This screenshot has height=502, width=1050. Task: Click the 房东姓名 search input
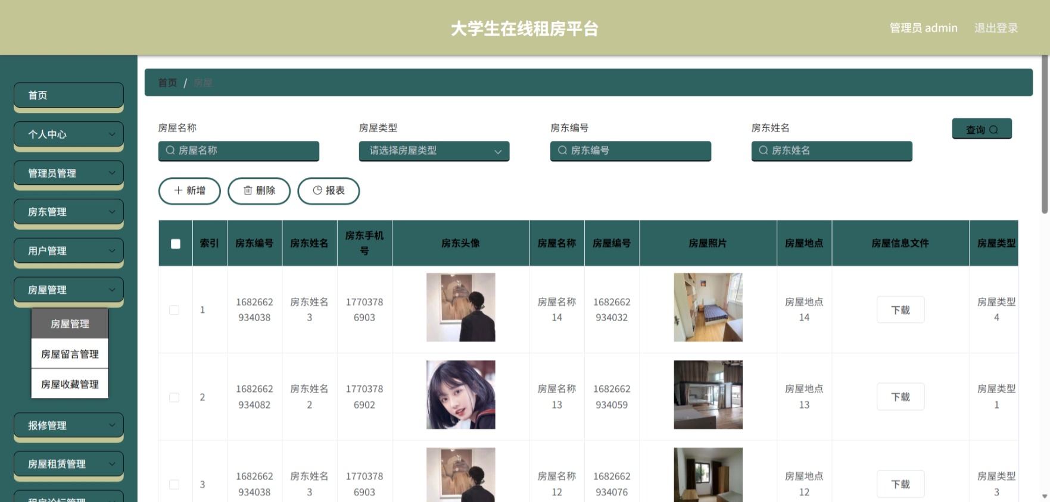(x=832, y=151)
